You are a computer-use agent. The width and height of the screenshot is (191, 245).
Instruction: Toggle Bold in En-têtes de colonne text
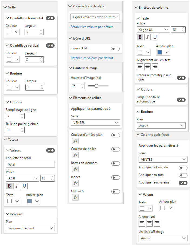click(x=140, y=37)
